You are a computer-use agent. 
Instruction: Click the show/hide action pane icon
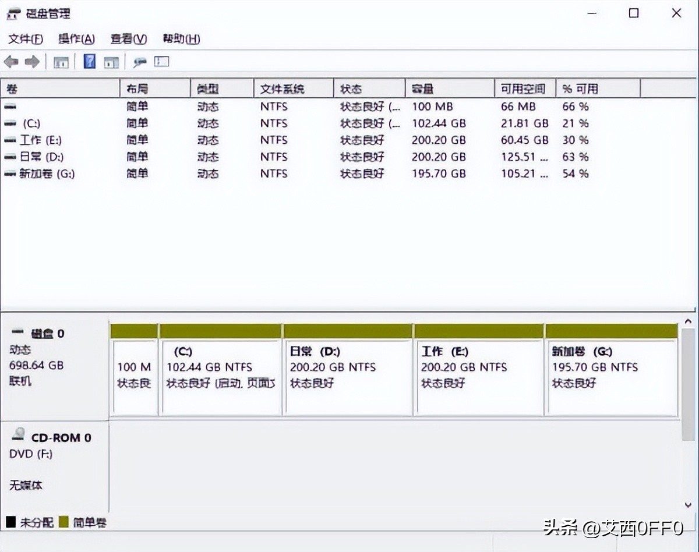click(x=111, y=62)
